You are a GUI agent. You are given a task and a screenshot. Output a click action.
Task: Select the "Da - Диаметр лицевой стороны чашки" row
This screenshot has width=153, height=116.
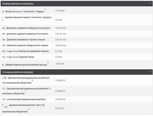click(25, 40)
